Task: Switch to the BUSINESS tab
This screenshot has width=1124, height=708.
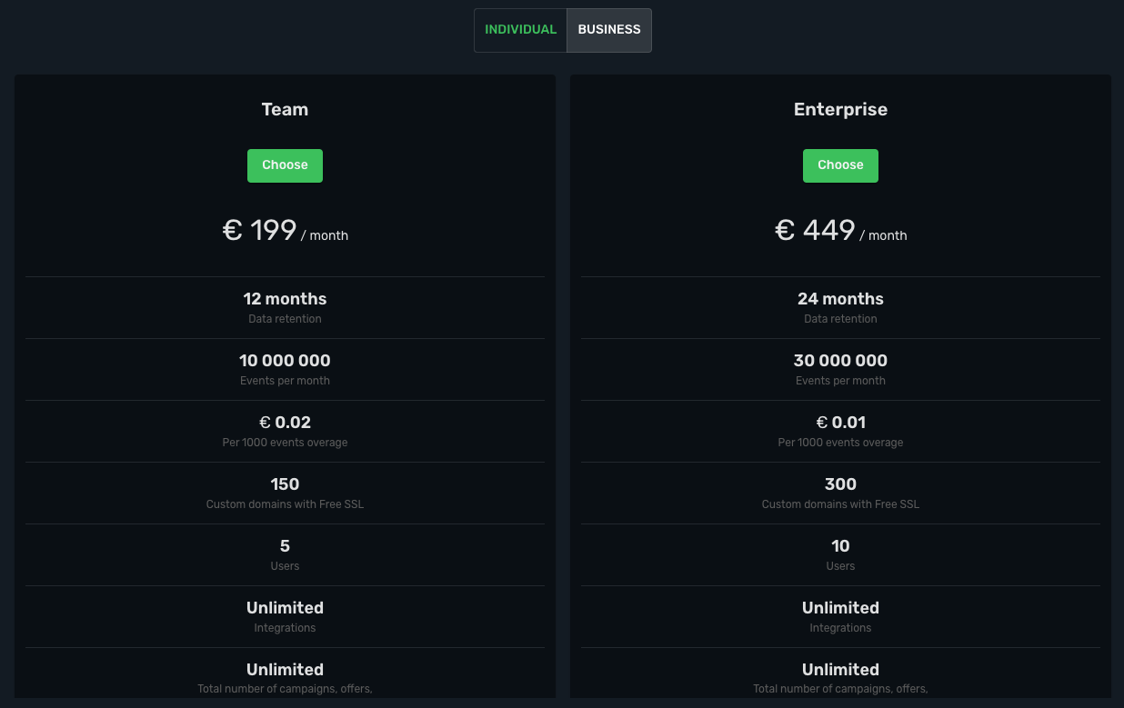Action: point(608,29)
